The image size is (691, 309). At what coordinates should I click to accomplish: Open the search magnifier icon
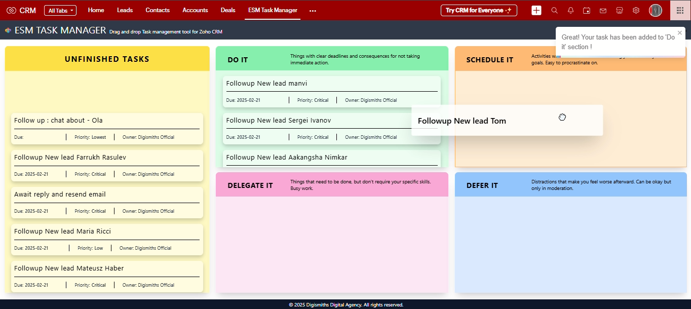(554, 10)
